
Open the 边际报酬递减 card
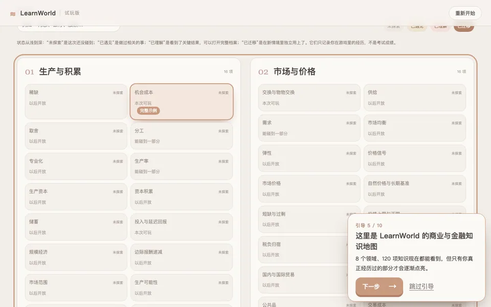(182, 257)
